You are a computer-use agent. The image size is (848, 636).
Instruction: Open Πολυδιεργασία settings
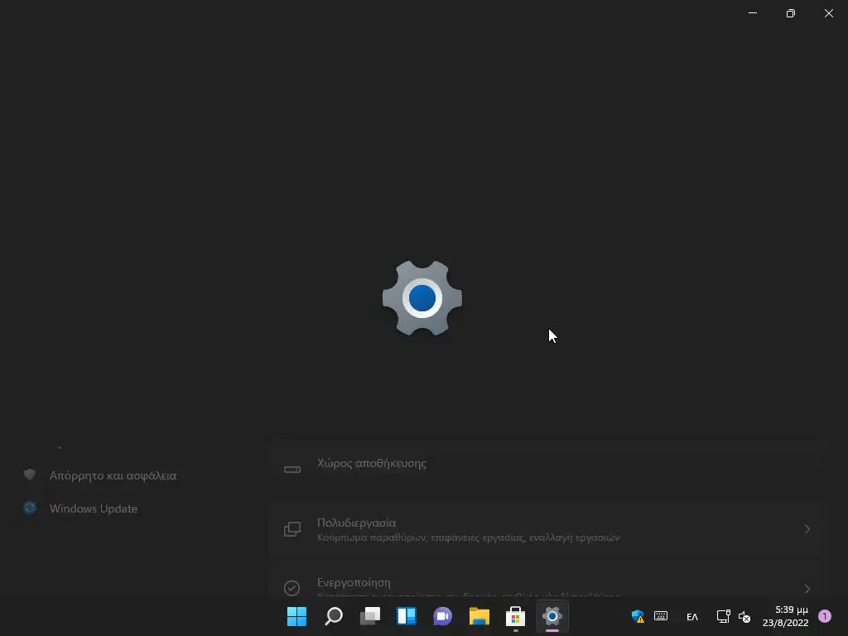[547, 529]
